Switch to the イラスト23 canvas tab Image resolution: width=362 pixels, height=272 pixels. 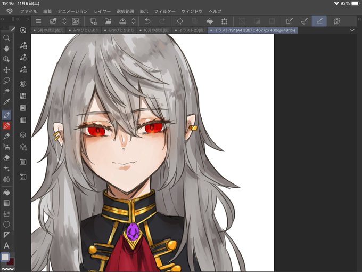click(190, 30)
